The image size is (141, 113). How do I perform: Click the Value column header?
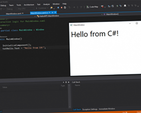[x=5, y=87]
